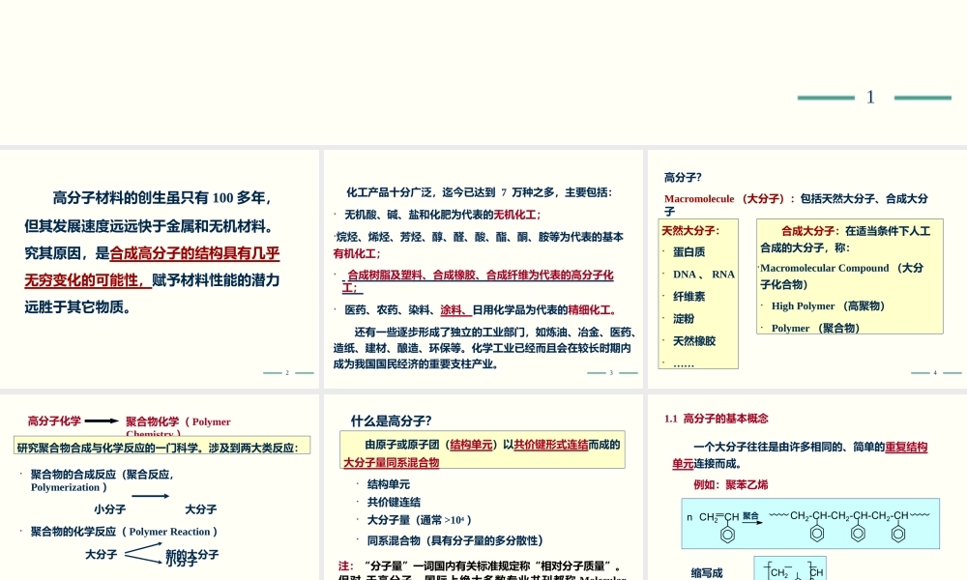The height and width of the screenshot is (580, 967).
Task: Click the bullet 聚合物的化学反应 ( Polymer Reaction )
Action: click(x=124, y=532)
